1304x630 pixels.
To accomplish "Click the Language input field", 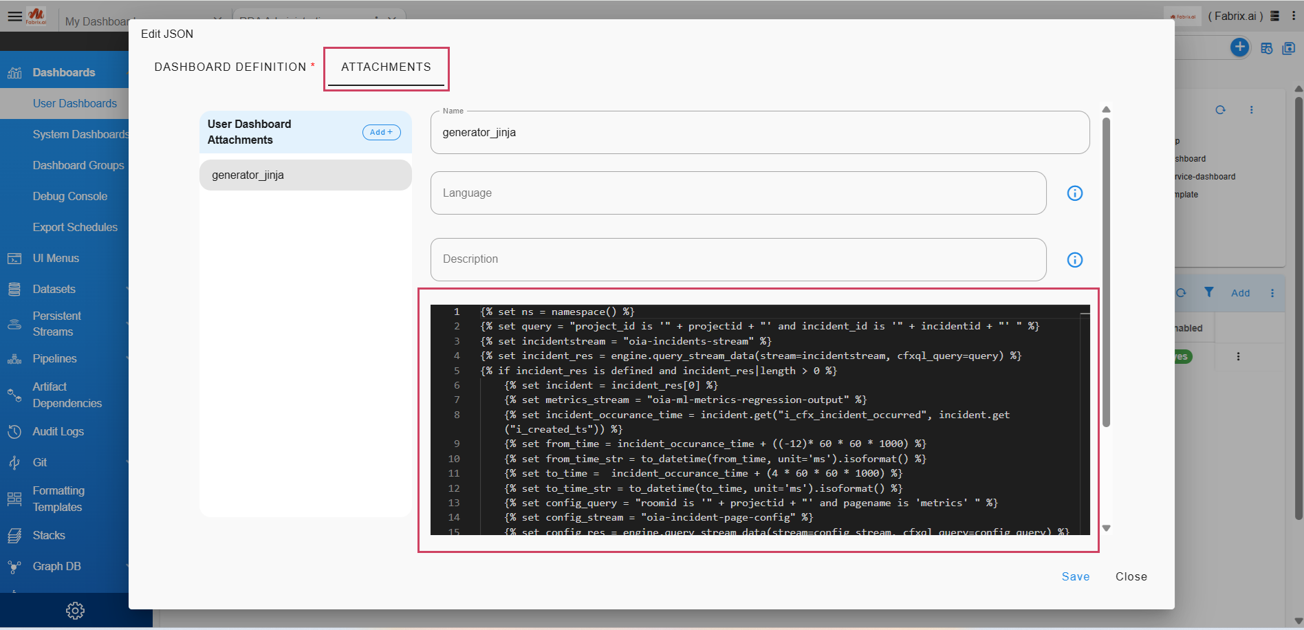I will [738, 193].
